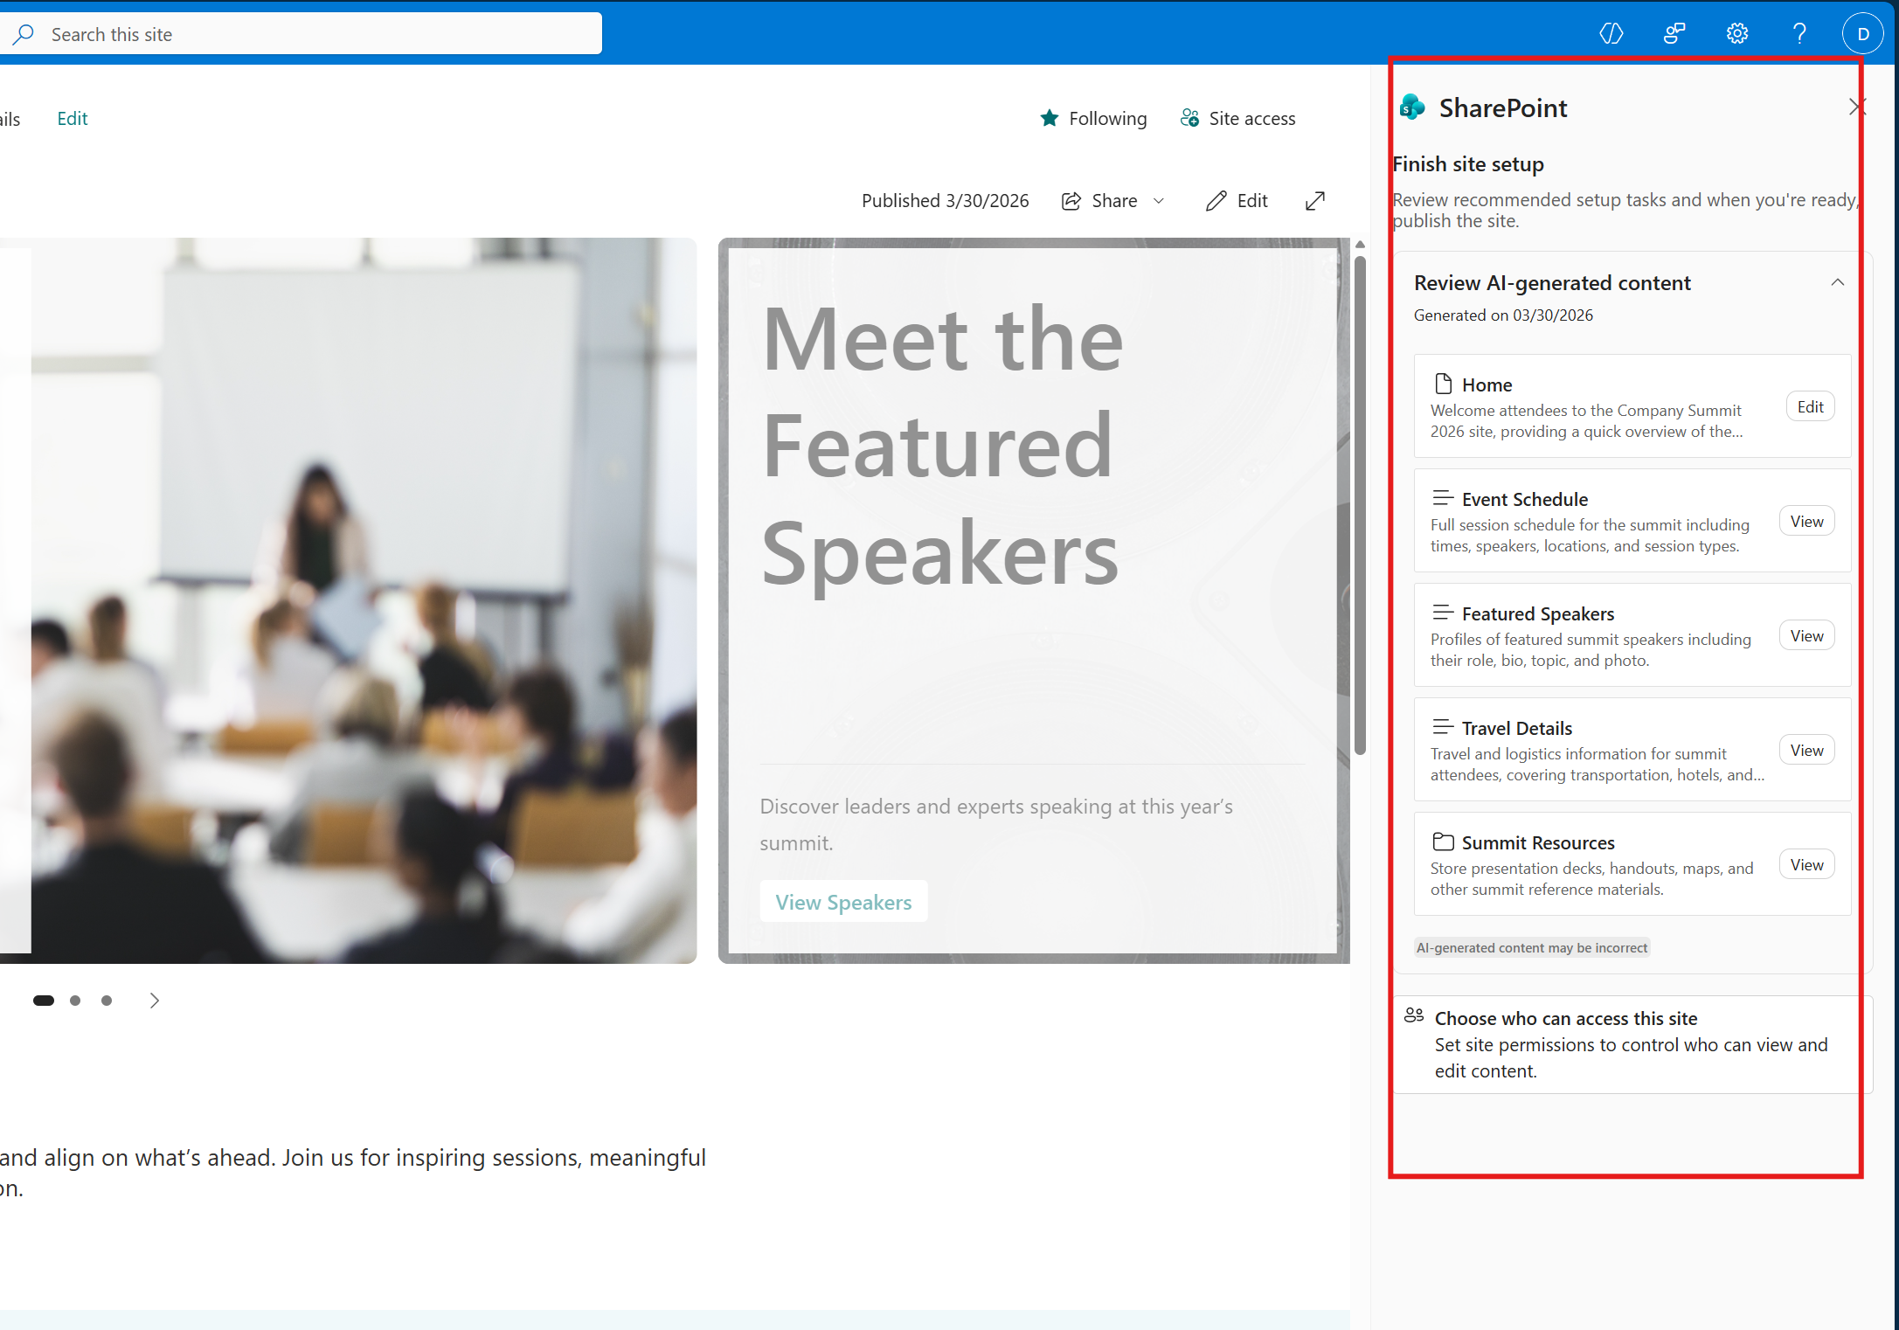The width and height of the screenshot is (1899, 1330).
Task: Click the View Speakers button
Action: coord(843,901)
